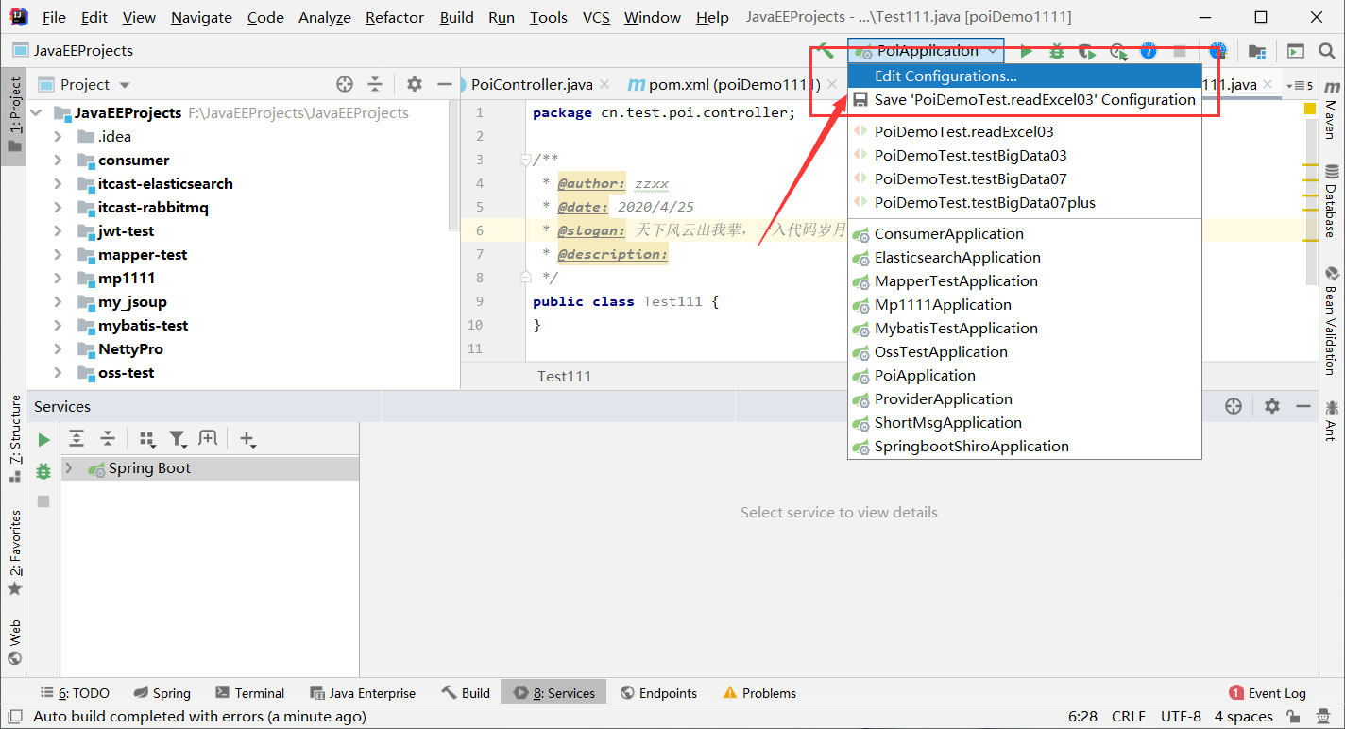Switch to the PoiController.java tab
1345x729 pixels.
(x=532, y=85)
